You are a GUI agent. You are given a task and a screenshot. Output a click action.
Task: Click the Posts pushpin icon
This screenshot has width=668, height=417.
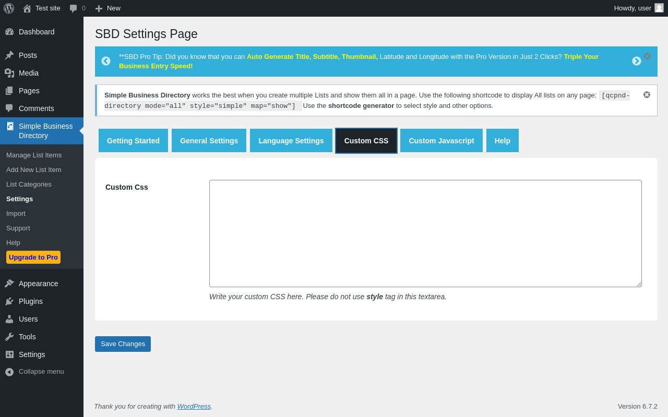pyautogui.click(x=9, y=55)
